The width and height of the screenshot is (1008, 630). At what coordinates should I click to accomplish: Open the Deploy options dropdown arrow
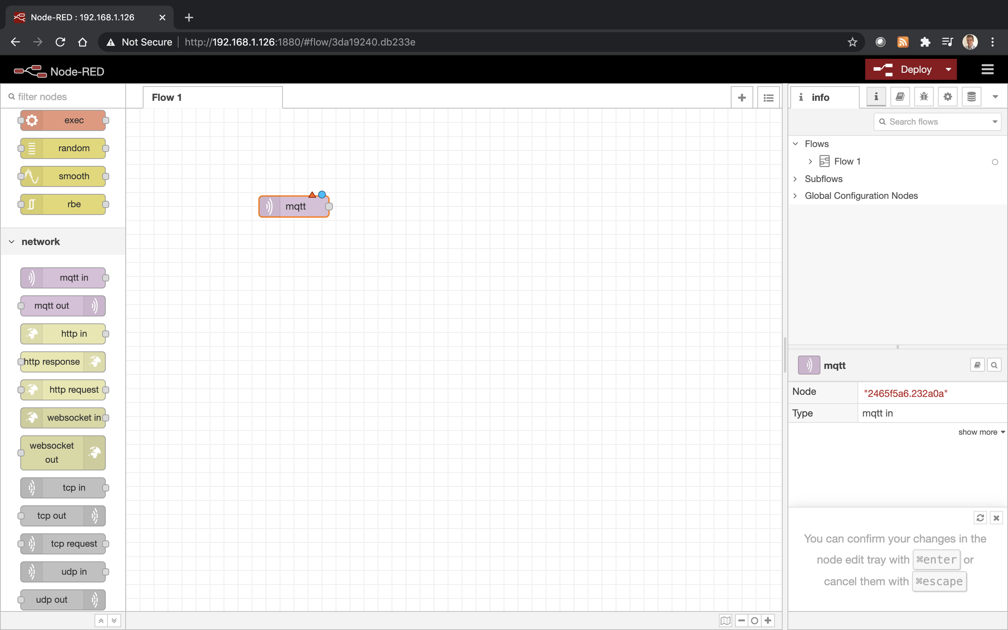click(948, 69)
